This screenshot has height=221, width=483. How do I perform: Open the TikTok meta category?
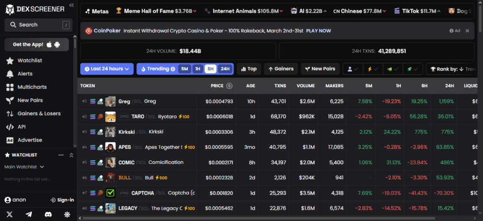pyautogui.click(x=417, y=11)
